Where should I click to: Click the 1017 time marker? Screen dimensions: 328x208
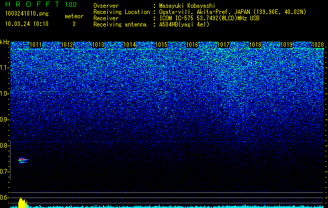[x=224, y=45]
